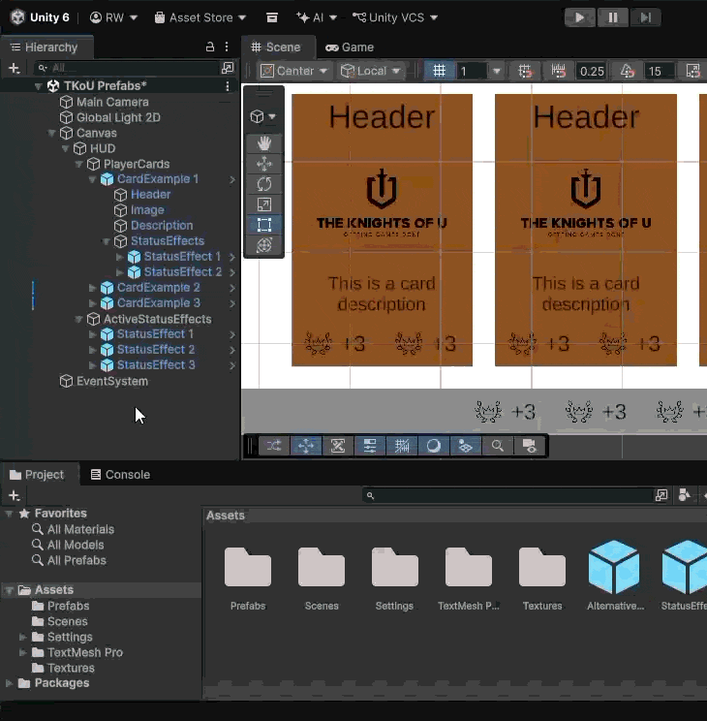
Task: Open the grid size dropdown arrow
Action: pos(496,71)
